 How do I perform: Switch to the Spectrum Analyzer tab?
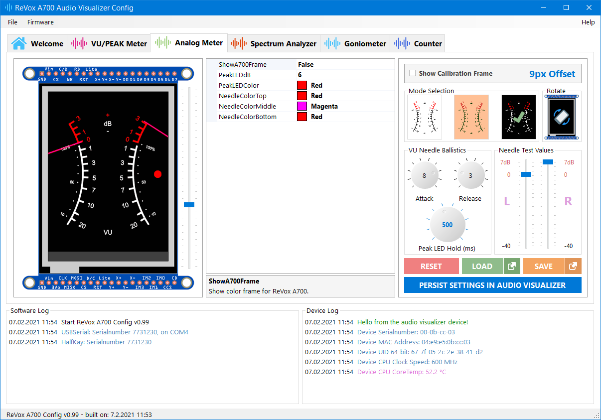pyautogui.click(x=274, y=43)
